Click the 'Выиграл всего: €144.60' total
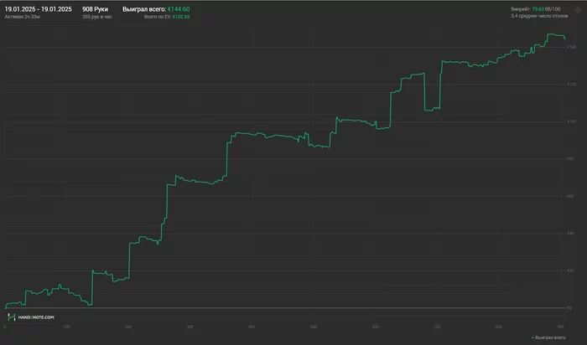The height and width of the screenshot is (345, 587). point(156,9)
